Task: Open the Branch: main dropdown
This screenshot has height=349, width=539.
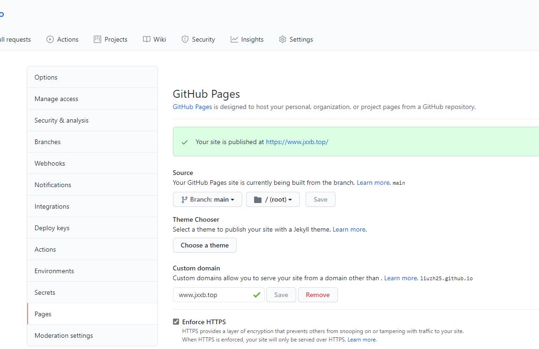Action: pos(208,200)
